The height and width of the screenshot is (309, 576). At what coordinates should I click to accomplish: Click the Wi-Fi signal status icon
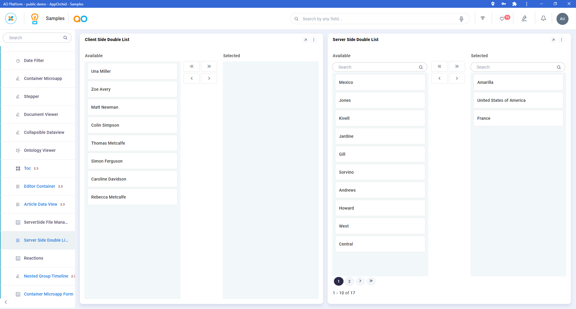(x=483, y=18)
